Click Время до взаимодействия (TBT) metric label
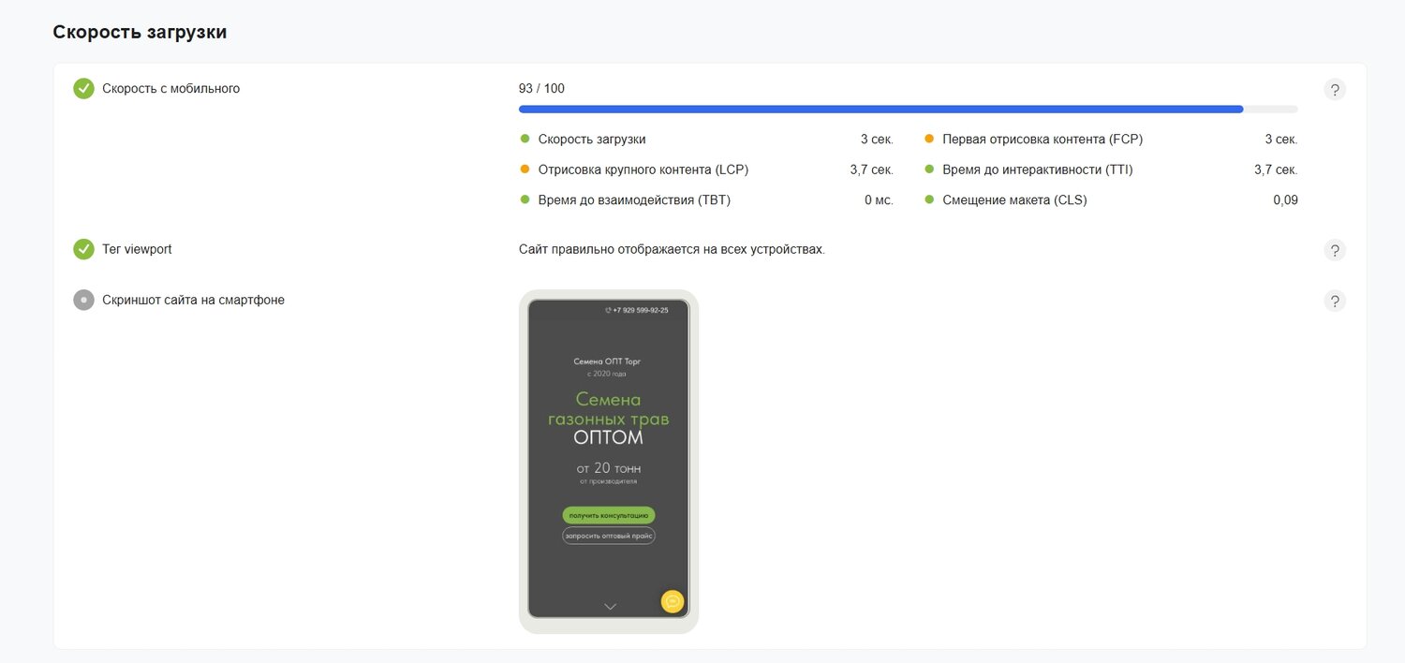 click(634, 199)
